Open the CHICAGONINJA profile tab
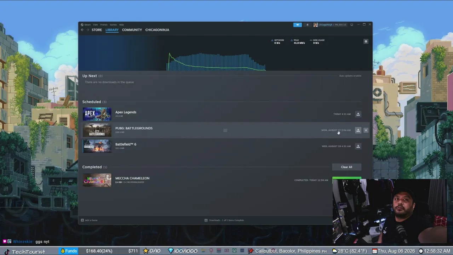Viewport: 453px width, 255px height. click(157, 30)
